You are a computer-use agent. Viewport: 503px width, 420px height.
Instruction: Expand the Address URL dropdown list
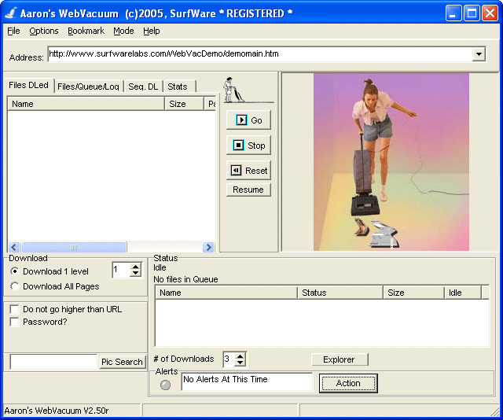pos(479,54)
